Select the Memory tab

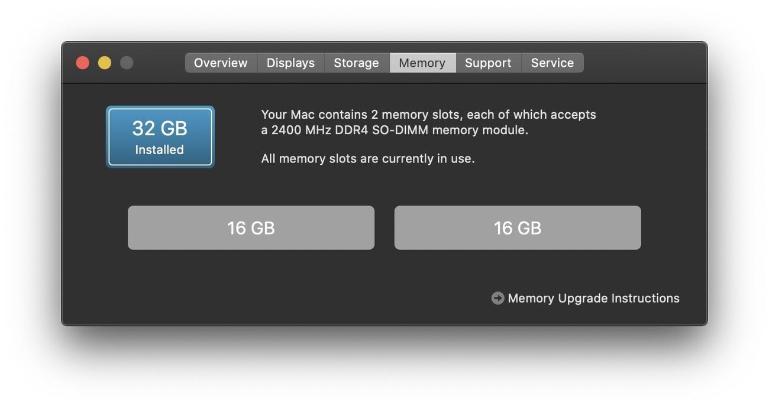(422, 63)
